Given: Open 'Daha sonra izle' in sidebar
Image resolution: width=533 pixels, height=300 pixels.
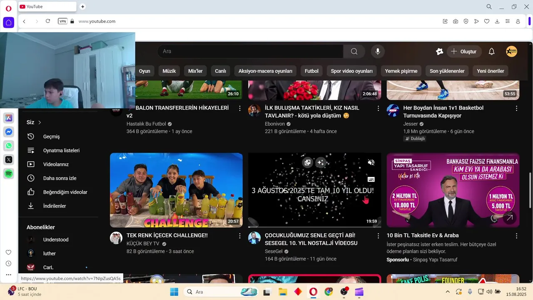Looking at the screenshot, I should tap(58, 178).
